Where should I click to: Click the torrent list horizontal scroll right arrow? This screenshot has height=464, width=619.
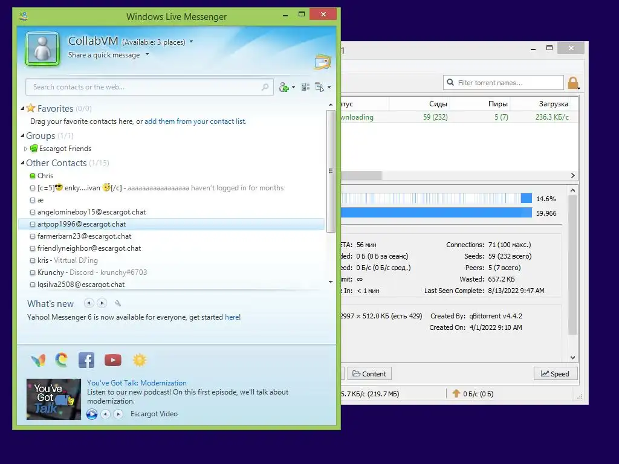(x=573, y=176)
